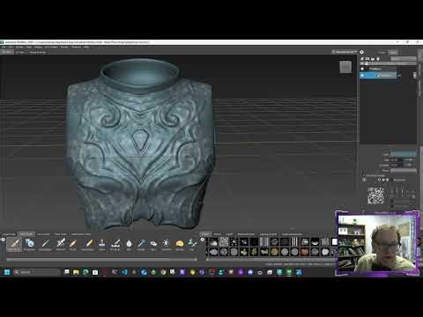
Task: Click the ViewCube in the viewport corner
Action: pos(345,67)
